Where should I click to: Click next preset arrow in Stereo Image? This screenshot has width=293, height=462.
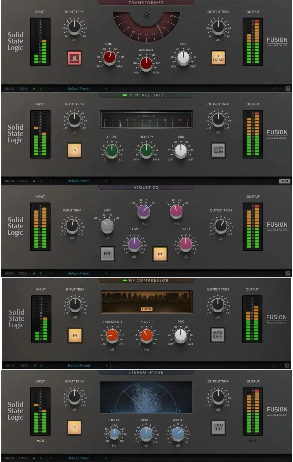coord(106,458)
